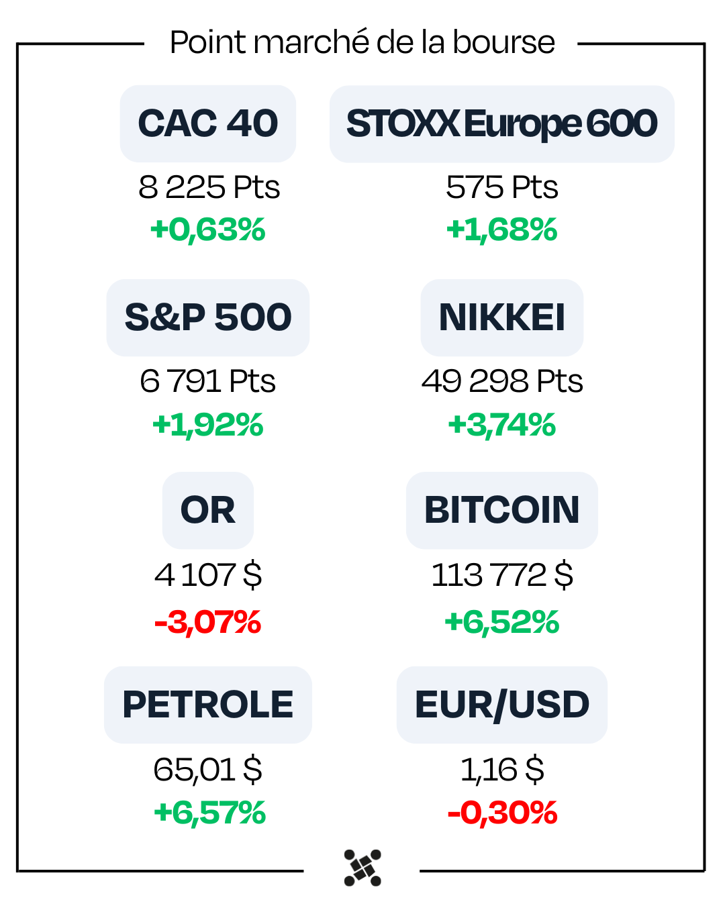The height and width of the screenshot is (906, 725).
Task: Click the CAC 40 value 8 225 Pts
Action: tap(209, 187)
